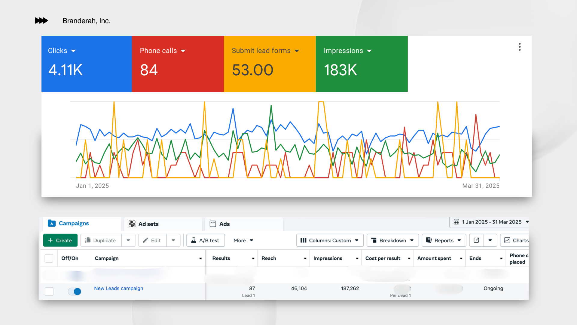Sort by the Impressions column header
Viewport: 577px width, 325px height.
[x=336, y=258]
